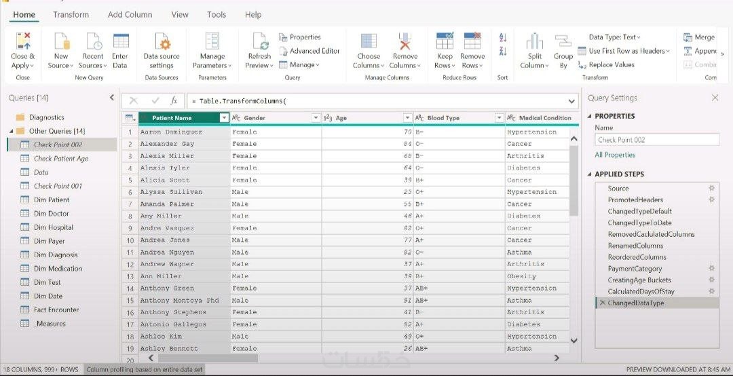Viewport: 733px width, 376px height.
Task: Open the Patient Name column filter dropdown
Action: point(224,118)
